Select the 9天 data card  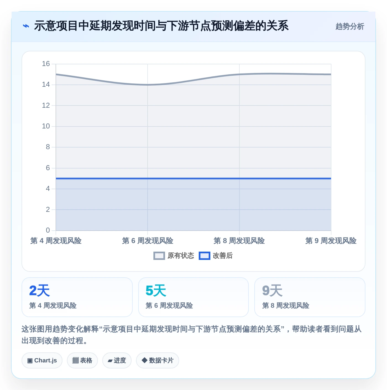click(310, 297)
